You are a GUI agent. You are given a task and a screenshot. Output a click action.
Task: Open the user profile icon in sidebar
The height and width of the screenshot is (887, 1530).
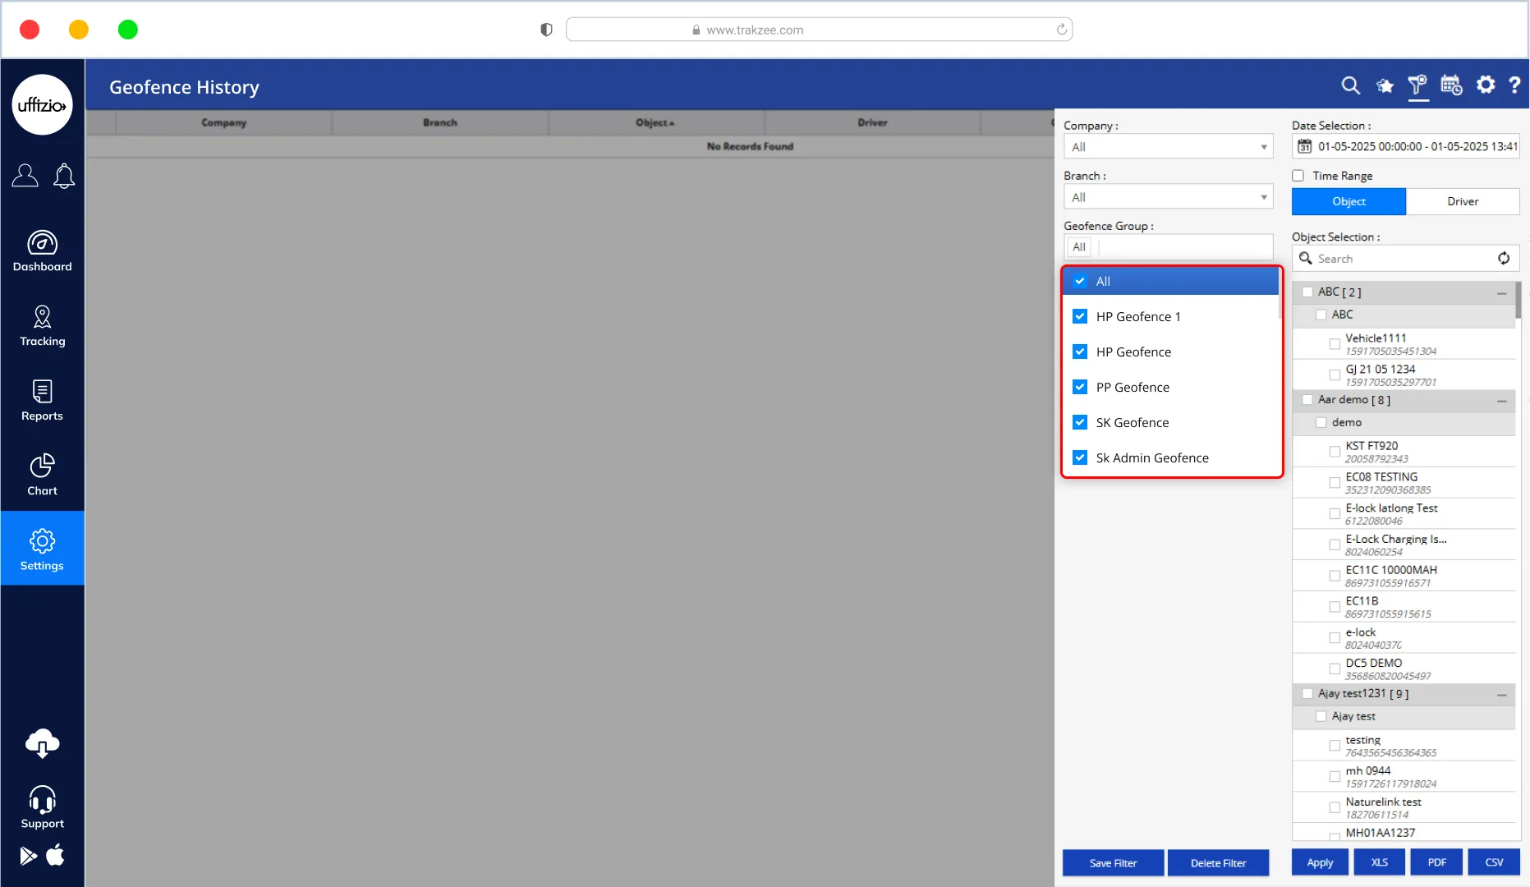click(x=25, y=176)
